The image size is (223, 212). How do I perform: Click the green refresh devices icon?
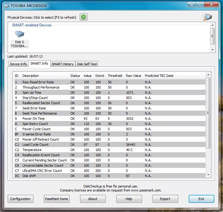click(x=83, y=17)
